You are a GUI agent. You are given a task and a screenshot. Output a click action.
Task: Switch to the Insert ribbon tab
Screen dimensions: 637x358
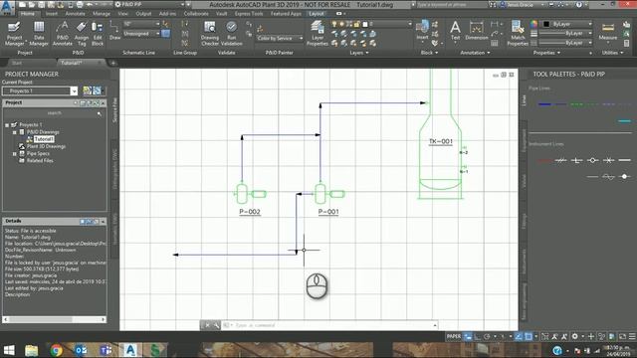click(x=51, y=13)
